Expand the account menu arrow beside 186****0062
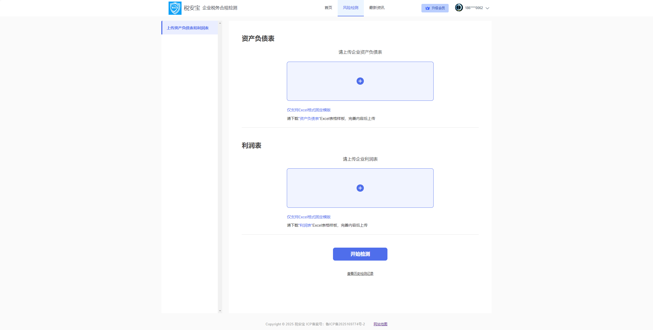Viewport: 653px width, 330px height. click(488, 8)
